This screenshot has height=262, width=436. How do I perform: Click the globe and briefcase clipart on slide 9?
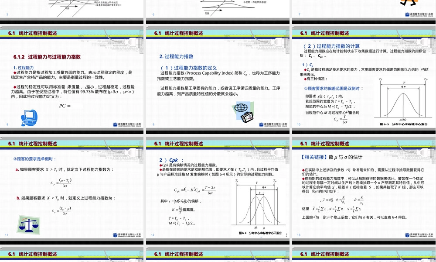click(244, 112)
